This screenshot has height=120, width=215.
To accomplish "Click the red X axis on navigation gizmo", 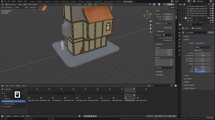I will (x=149, y=16).
